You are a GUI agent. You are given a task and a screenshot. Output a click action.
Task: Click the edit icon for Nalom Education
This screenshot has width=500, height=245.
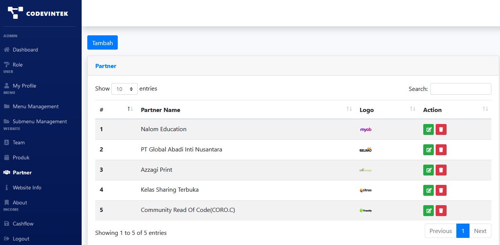click(428, 130)
